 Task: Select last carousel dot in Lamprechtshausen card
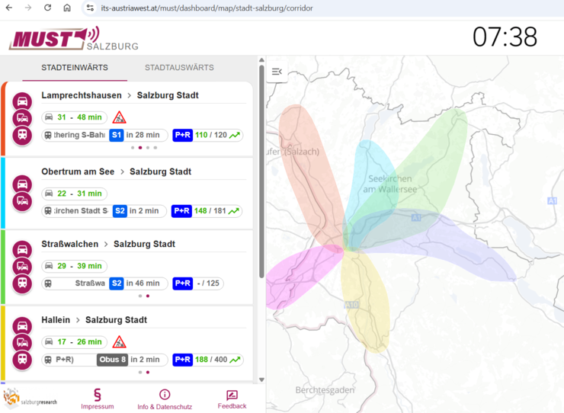click(x=155, y=148)
